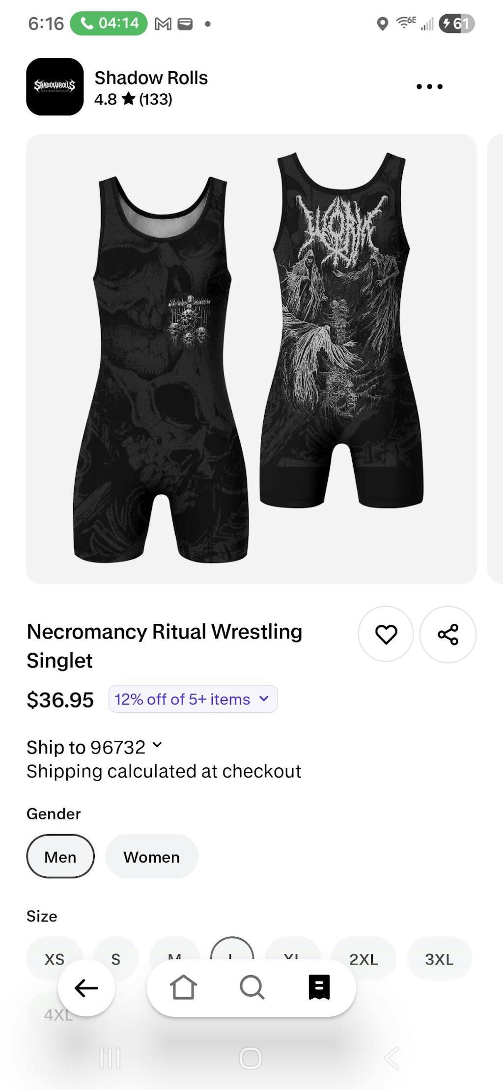The image size is (503, 1090).
Task: Tap the floating back arrow button
Action: (x=86, y=988)
